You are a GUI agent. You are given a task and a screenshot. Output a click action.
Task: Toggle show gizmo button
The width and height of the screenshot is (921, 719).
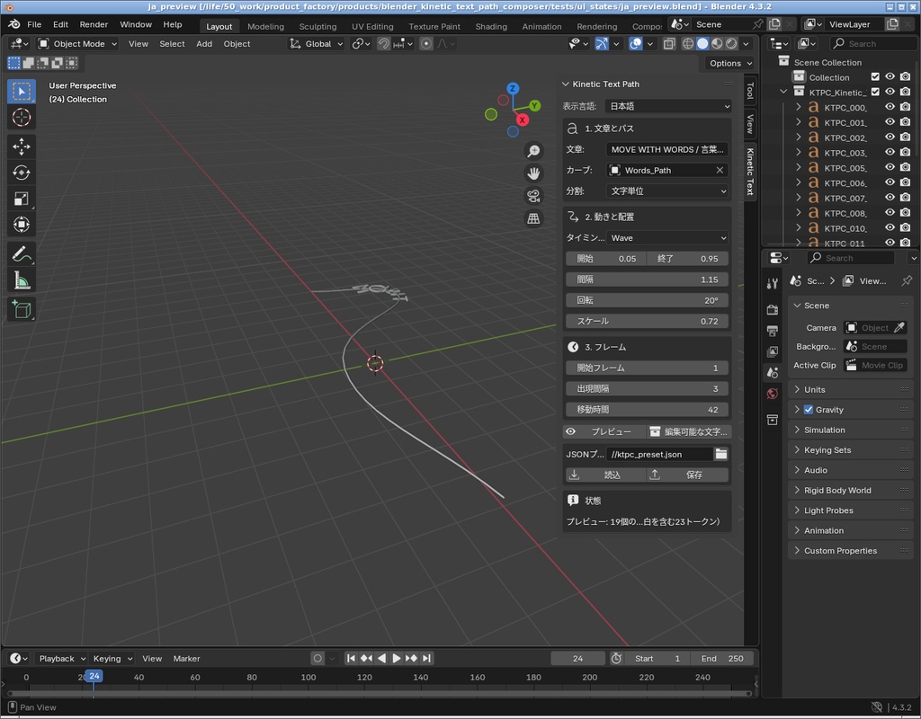(602, 44)
